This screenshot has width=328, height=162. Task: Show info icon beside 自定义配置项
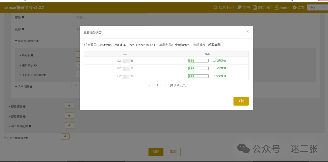(25, 138)
